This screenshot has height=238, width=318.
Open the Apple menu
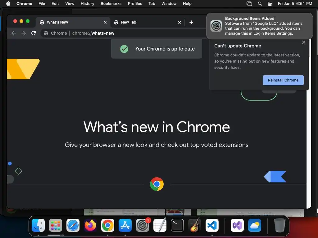[8, 4]
